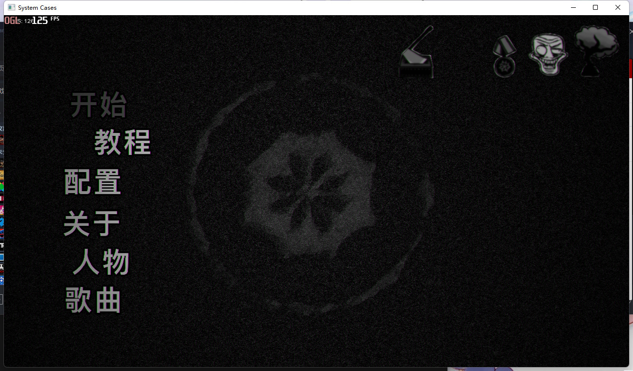Click the System Cases title text
This screenshot has height=371, width=633.
click(x=37, y=8)
